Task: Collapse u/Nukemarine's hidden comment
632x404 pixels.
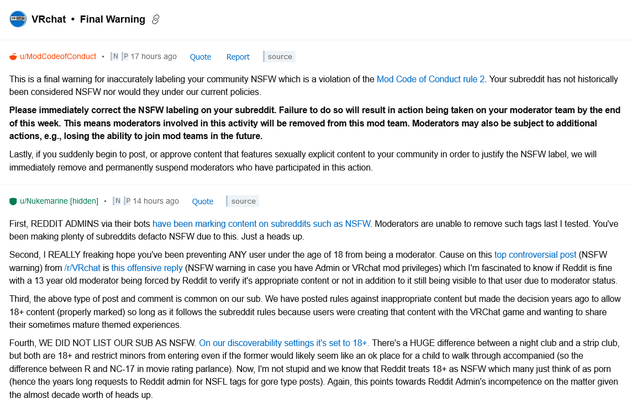Action: coord(85,201)
